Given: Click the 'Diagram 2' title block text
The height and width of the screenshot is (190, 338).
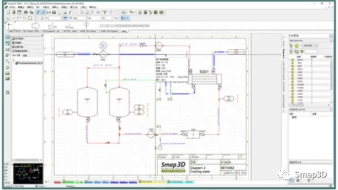Looking at the screenshot, I should tap(198, 168).
